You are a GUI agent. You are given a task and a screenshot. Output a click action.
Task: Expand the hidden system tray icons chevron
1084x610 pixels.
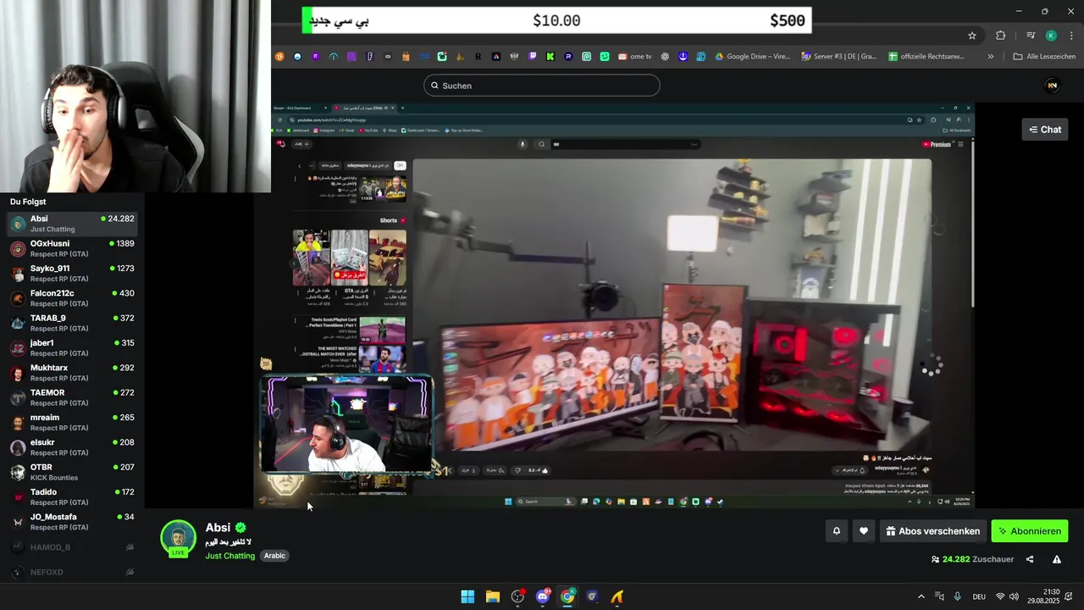coord(921,596)
